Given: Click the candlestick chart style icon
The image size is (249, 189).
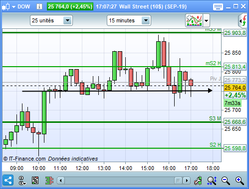Looking at the screenshot, I should pos(6,6).
